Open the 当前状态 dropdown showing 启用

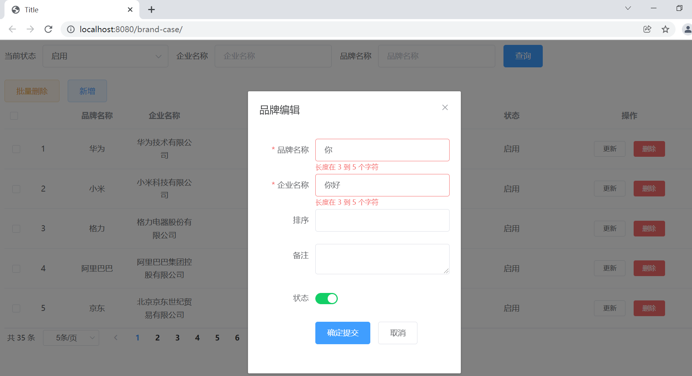click(105, 56)
